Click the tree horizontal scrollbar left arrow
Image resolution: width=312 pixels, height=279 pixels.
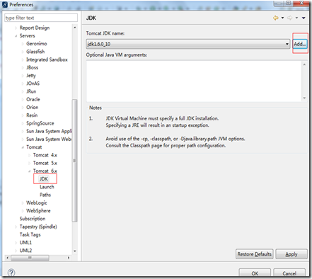tap(8, 258)
